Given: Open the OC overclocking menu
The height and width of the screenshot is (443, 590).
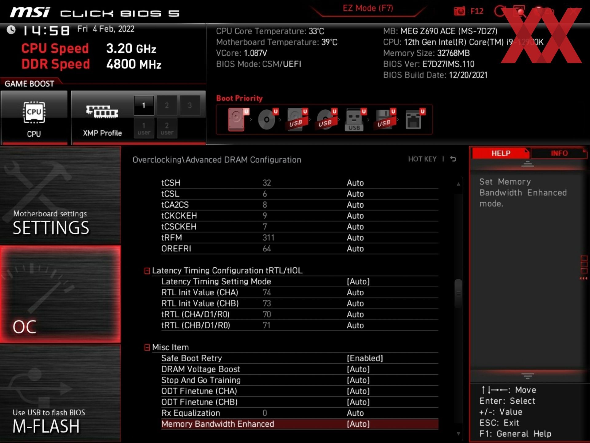Looking at the screenshot, I should [x=60, y=294].
